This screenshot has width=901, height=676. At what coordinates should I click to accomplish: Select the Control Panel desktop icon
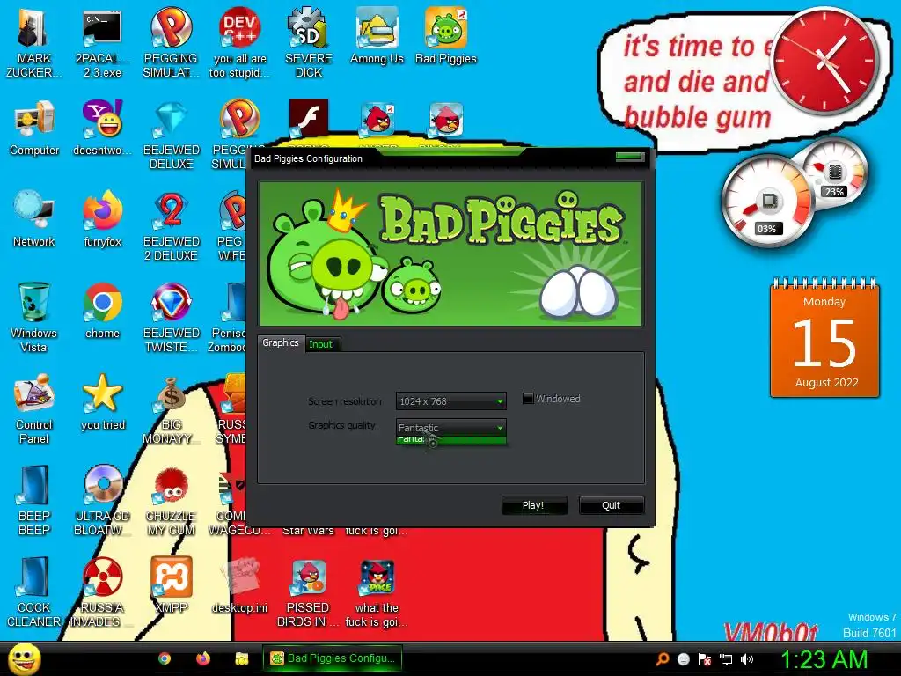pos(34,409)
